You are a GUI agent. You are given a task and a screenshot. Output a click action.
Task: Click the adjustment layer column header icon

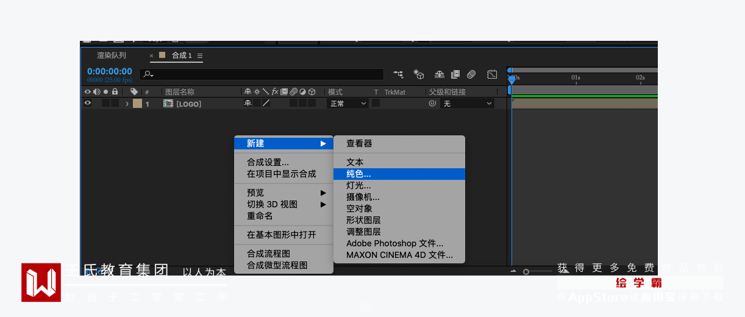(x=302, y=92)
